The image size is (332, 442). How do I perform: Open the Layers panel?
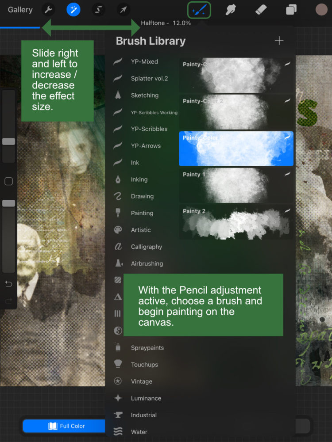coord(291,10)
